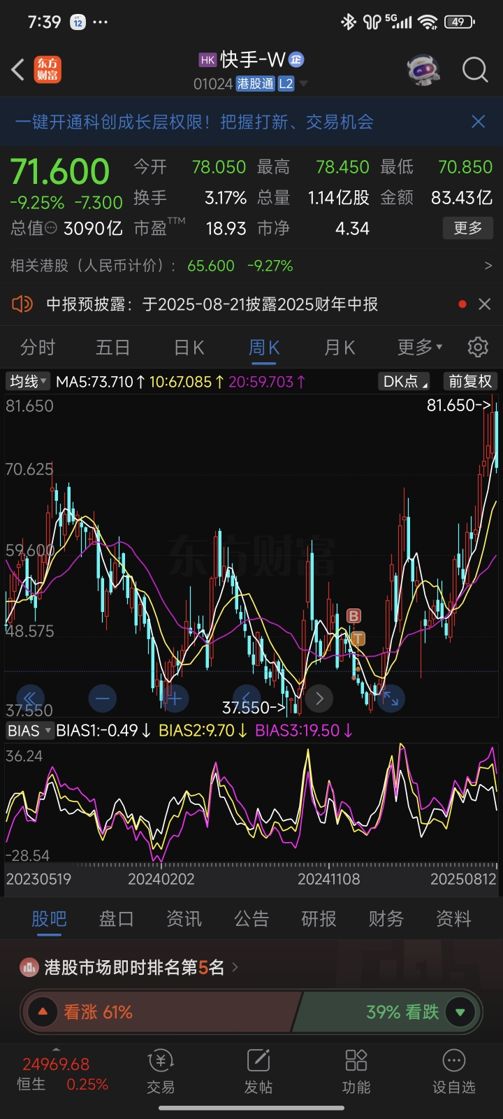Tap the market ranking icon
This screenshot has height=1119, width=503.
coord(29,968)
